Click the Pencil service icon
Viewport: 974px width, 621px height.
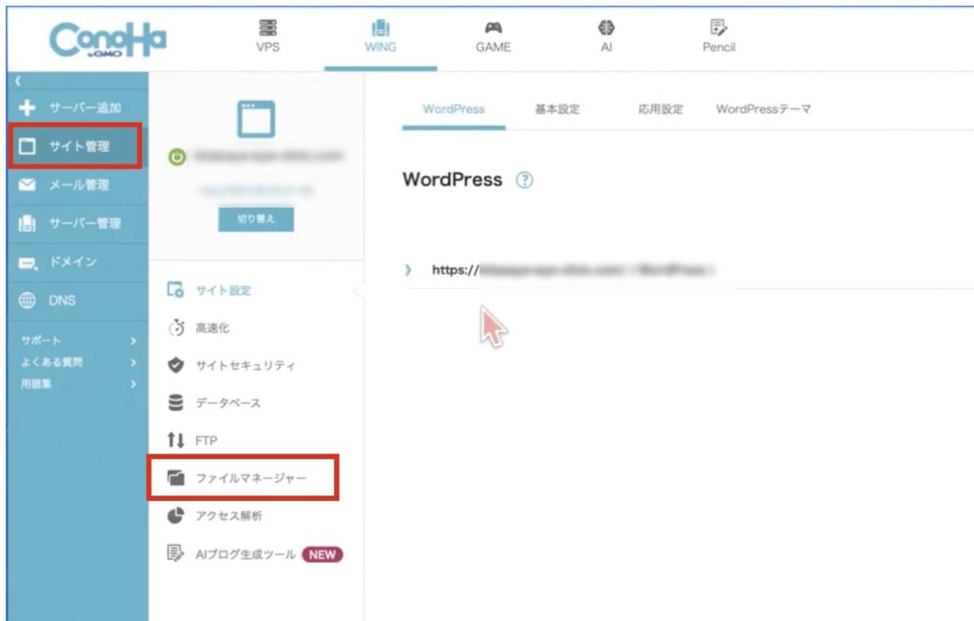[x=718, y=29]
